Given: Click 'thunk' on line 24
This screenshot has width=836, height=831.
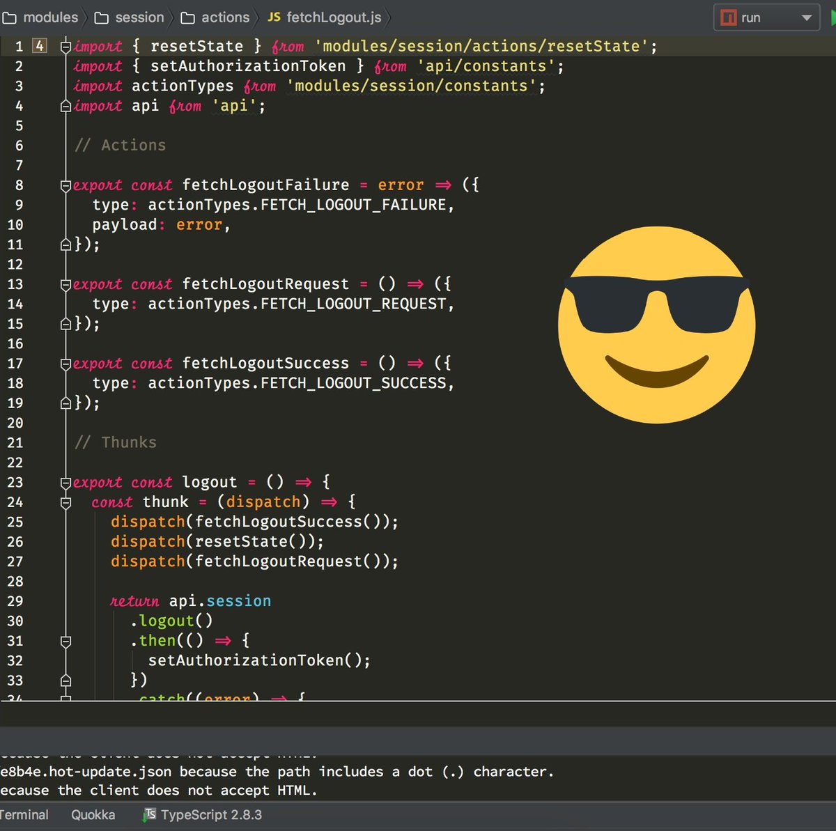Looking at the screenshot, I should click(166, 502).
